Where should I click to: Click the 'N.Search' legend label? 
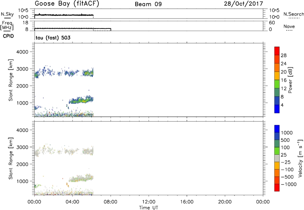293,14
